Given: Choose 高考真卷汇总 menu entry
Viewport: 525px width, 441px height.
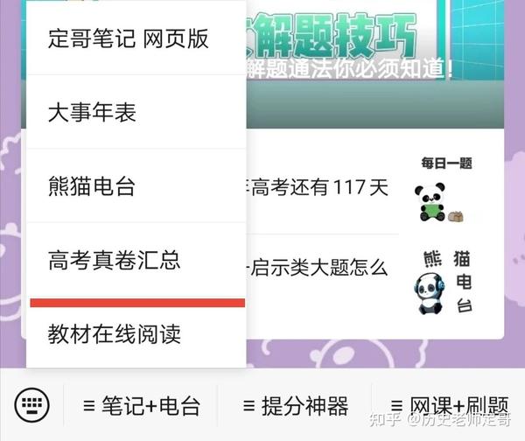Looking at the screenshot, I should (136, 260).
